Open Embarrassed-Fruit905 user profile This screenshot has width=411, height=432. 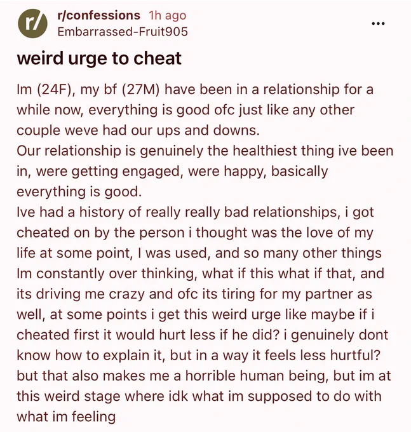tap(123, 32)
